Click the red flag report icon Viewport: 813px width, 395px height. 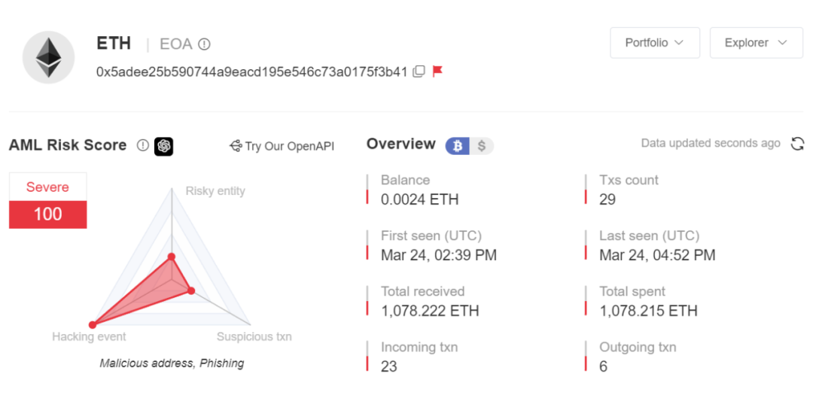click(x=437, y=71)
